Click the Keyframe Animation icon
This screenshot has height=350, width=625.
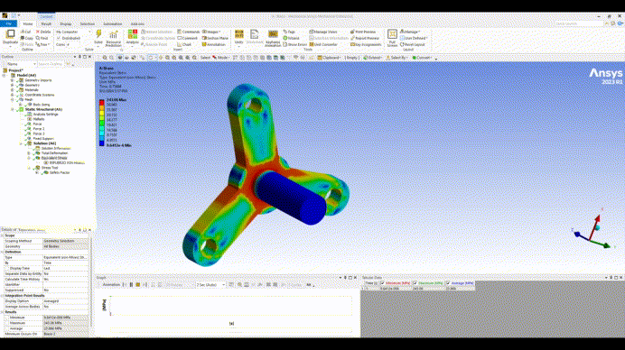pyautogui.click(x=273, y=38)
